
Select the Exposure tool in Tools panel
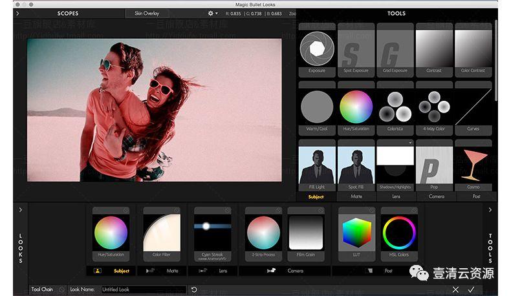(317, 50)
